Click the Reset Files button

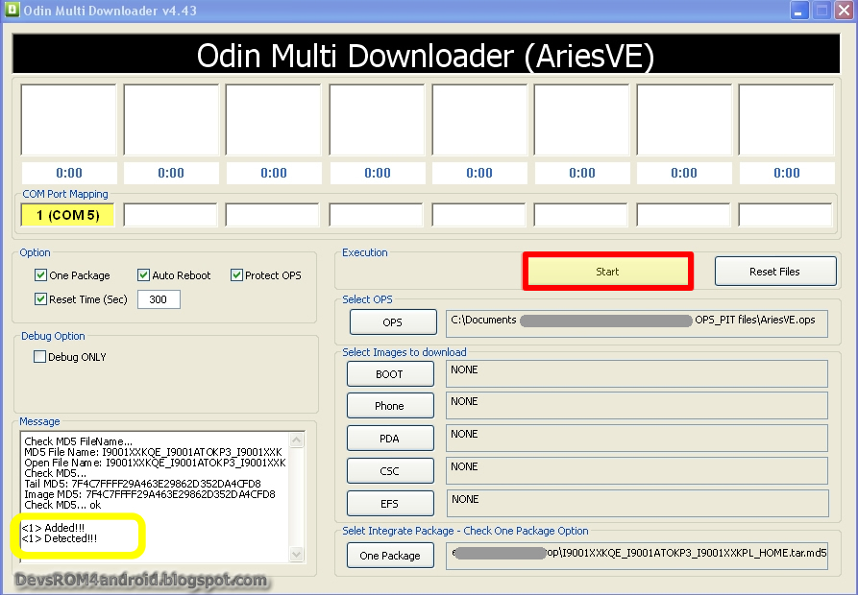point(774,272)
